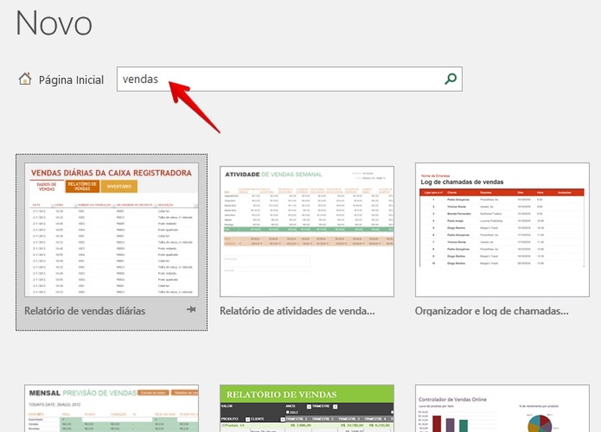The height and width of the screenshot is (432, 601).
Task: Click the search box containing 'vendas'
Action: [x=281, y=79]
